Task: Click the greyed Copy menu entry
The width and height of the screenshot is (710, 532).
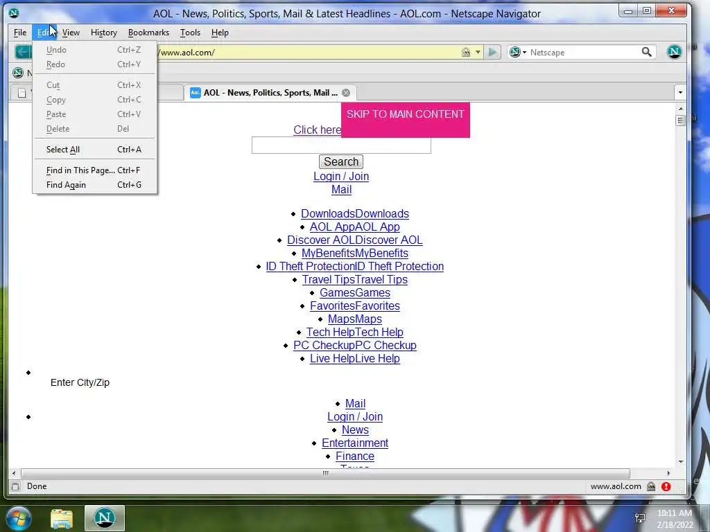Action: pos(94,100)
